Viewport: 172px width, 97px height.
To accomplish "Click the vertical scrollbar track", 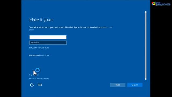I will coord(146,46).
